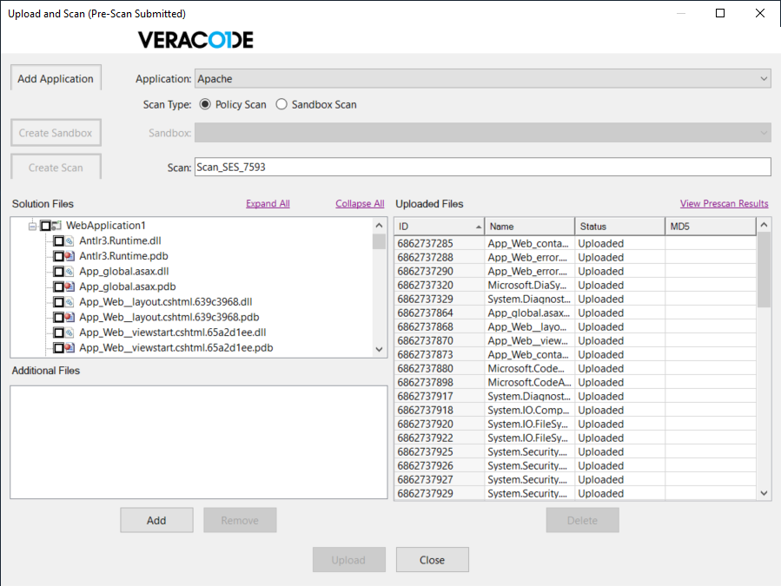Check the Antlr3.Runtime.dll checkbox
Screen dimensions: 781x586
(59, 240)
